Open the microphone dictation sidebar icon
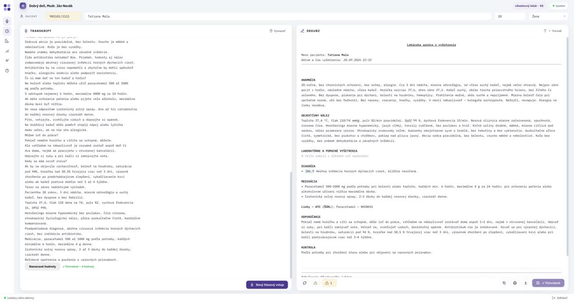This screenshot has height=302, width=574. [7, 21]
